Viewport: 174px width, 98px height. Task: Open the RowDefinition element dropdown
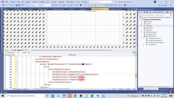click(36, 55)
